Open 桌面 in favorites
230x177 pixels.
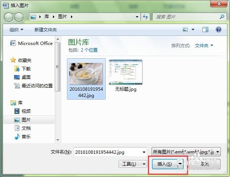26,77
